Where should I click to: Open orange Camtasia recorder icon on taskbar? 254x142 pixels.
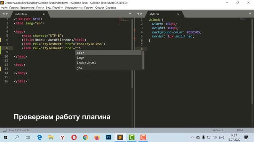143,137
